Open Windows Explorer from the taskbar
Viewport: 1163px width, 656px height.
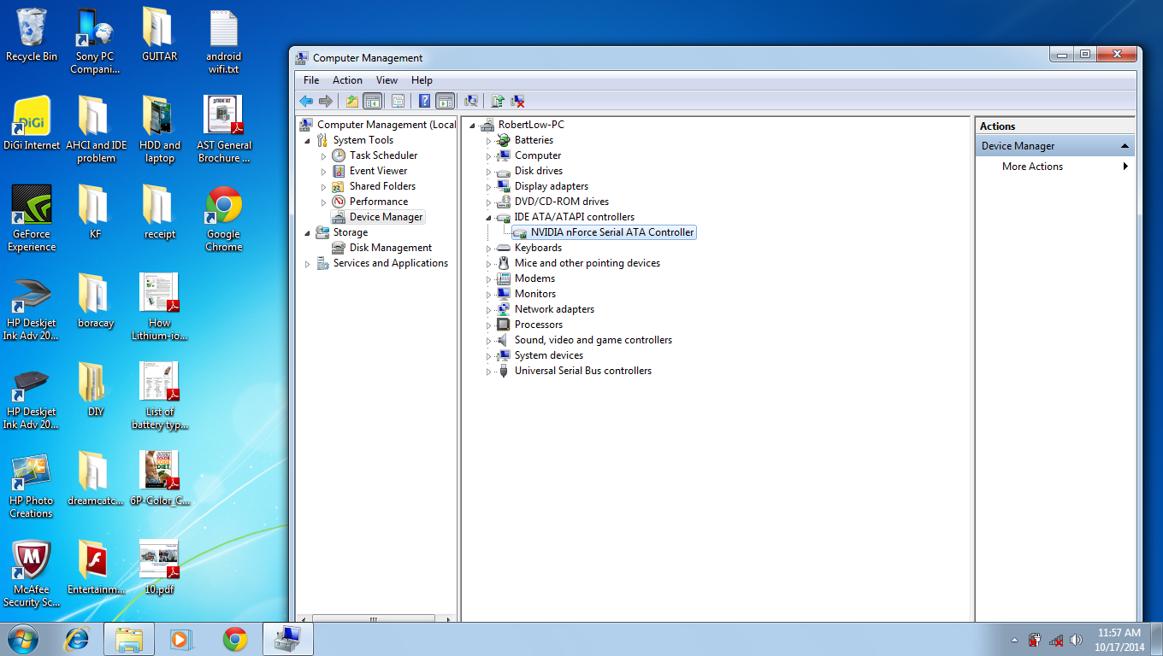(x=129, y=639)
